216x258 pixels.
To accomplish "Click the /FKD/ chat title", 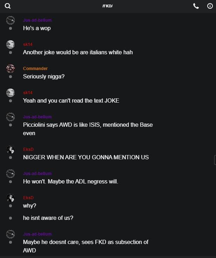I will (x=107, y=6).
